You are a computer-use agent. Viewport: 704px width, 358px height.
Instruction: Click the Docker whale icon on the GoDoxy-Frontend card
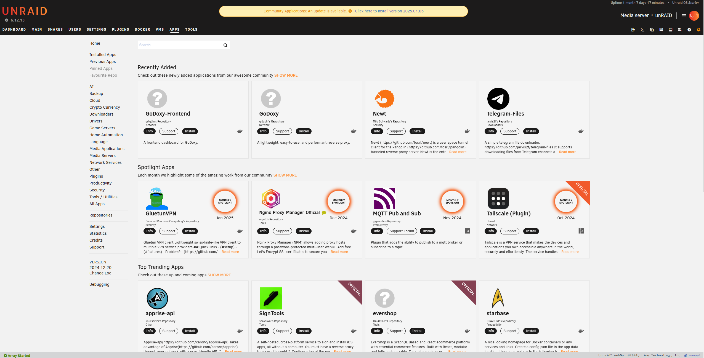click(240, 131)
